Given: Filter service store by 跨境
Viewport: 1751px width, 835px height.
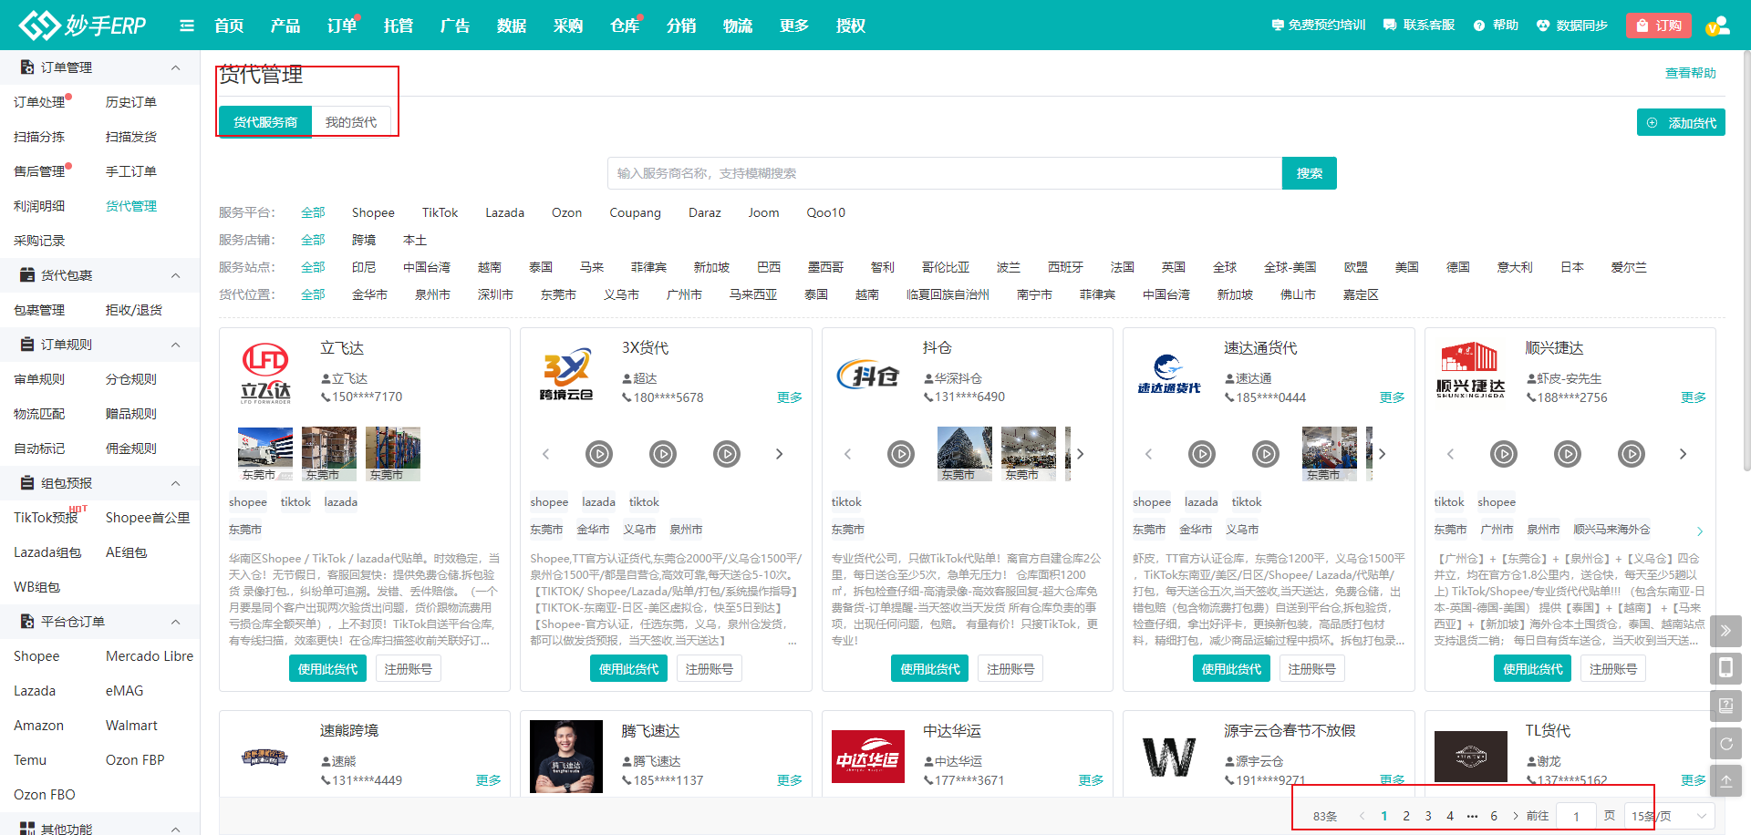Looking at the screenshot, I should coord(364,240).
